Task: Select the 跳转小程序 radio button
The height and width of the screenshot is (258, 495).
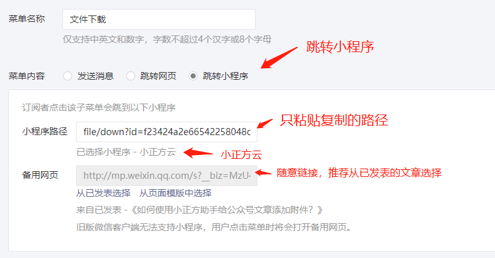Action: (x=193, y=76)
